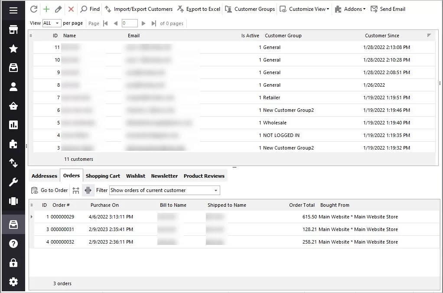The image size is (443, 293).
Task: Select customer row NOT LOGGED IN
Action: coord(234,135)
